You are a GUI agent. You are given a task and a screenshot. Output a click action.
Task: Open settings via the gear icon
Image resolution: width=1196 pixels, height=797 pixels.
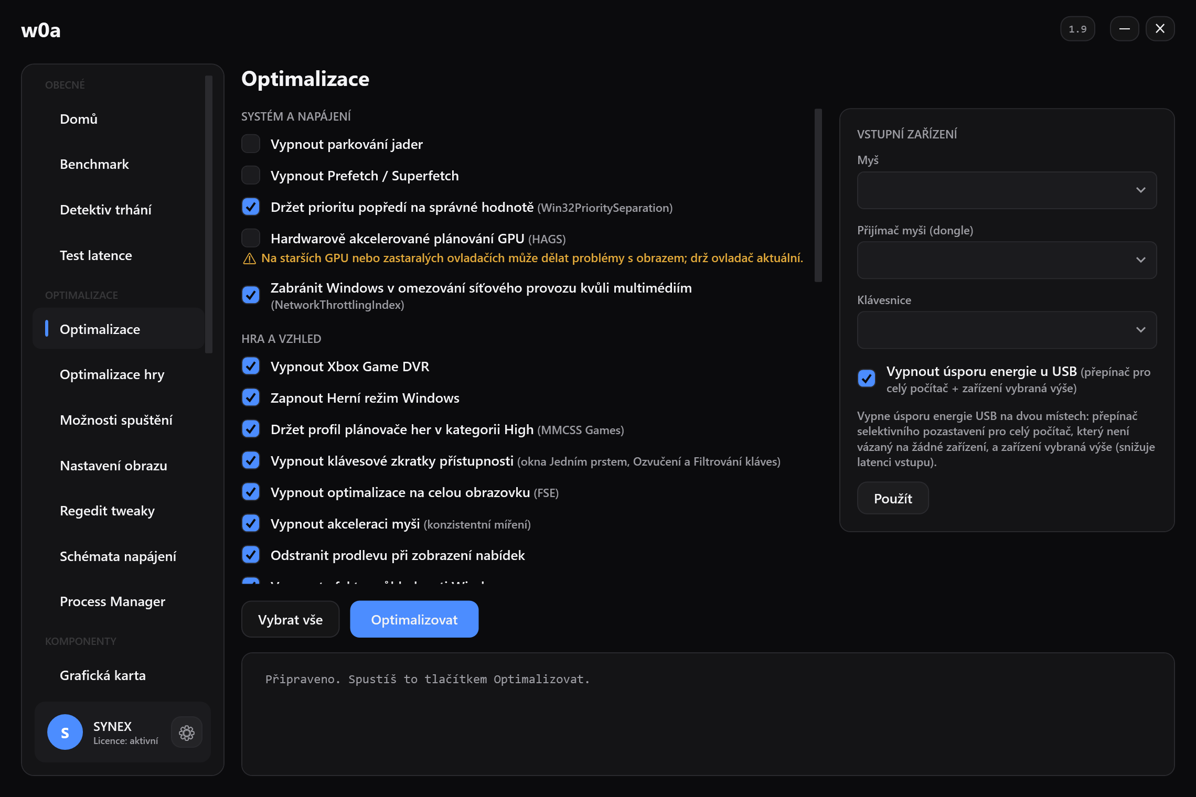pos(187,733)
